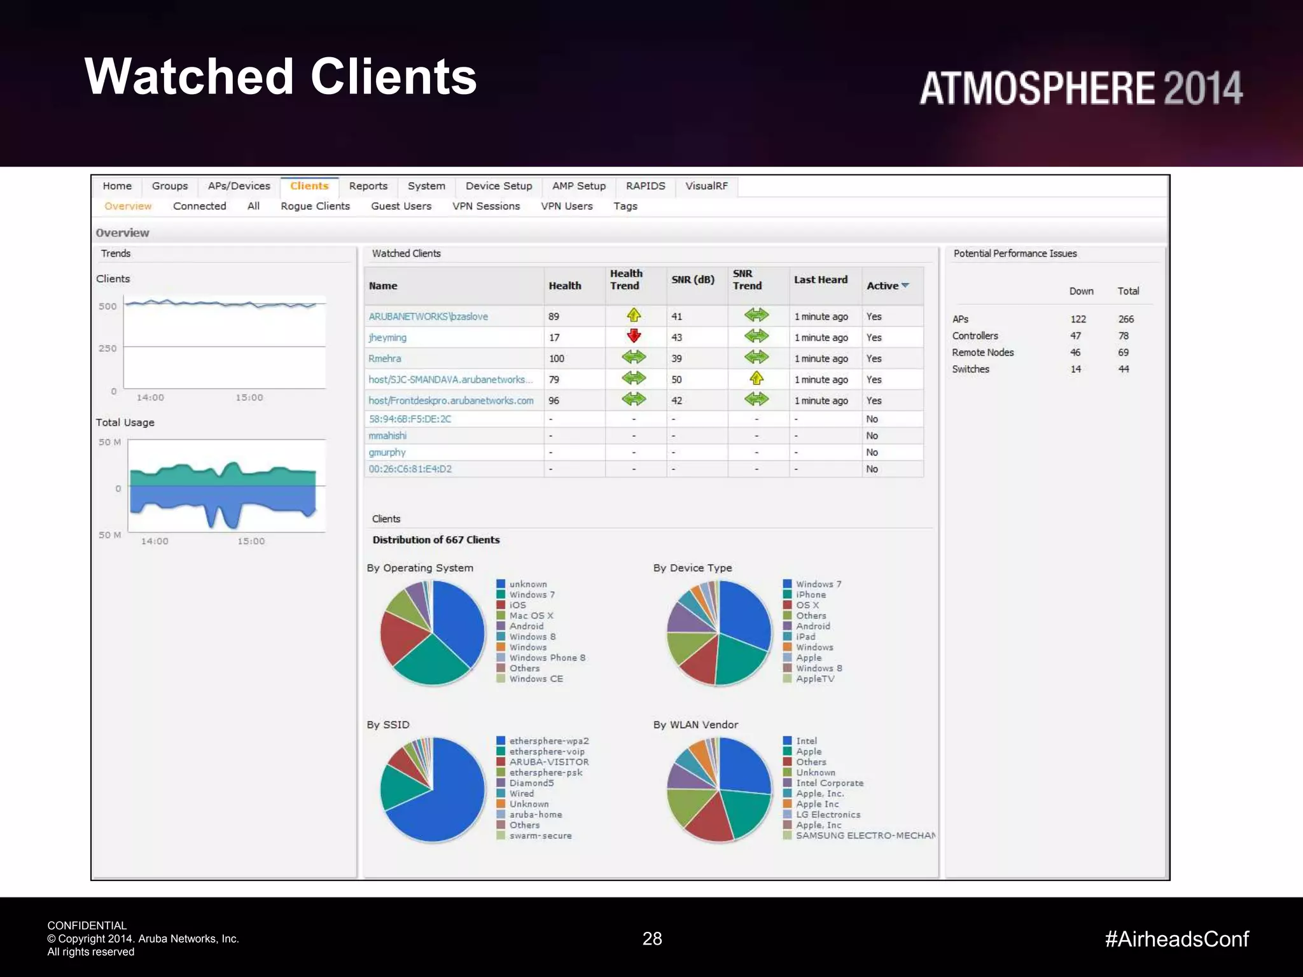Screen dimensions: 1303x977
Task: Open the All clients sub-tab
Action: 253,206
